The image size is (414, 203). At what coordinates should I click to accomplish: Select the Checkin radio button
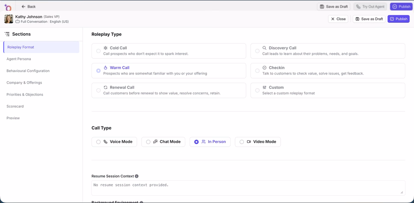(257, 70)
